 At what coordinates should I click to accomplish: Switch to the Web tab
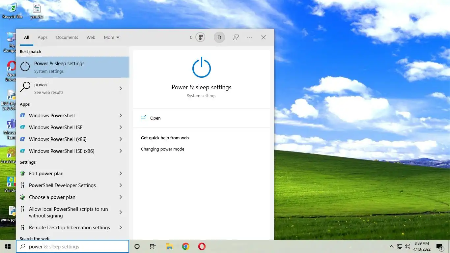tap(91, 37)
